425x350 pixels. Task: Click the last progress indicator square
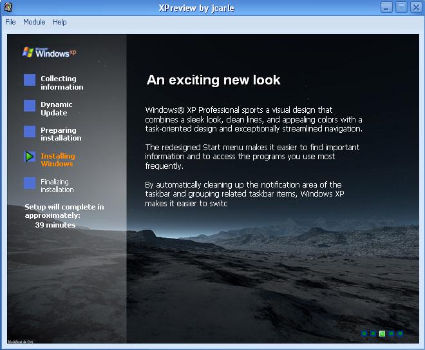(x=400, y=333)
